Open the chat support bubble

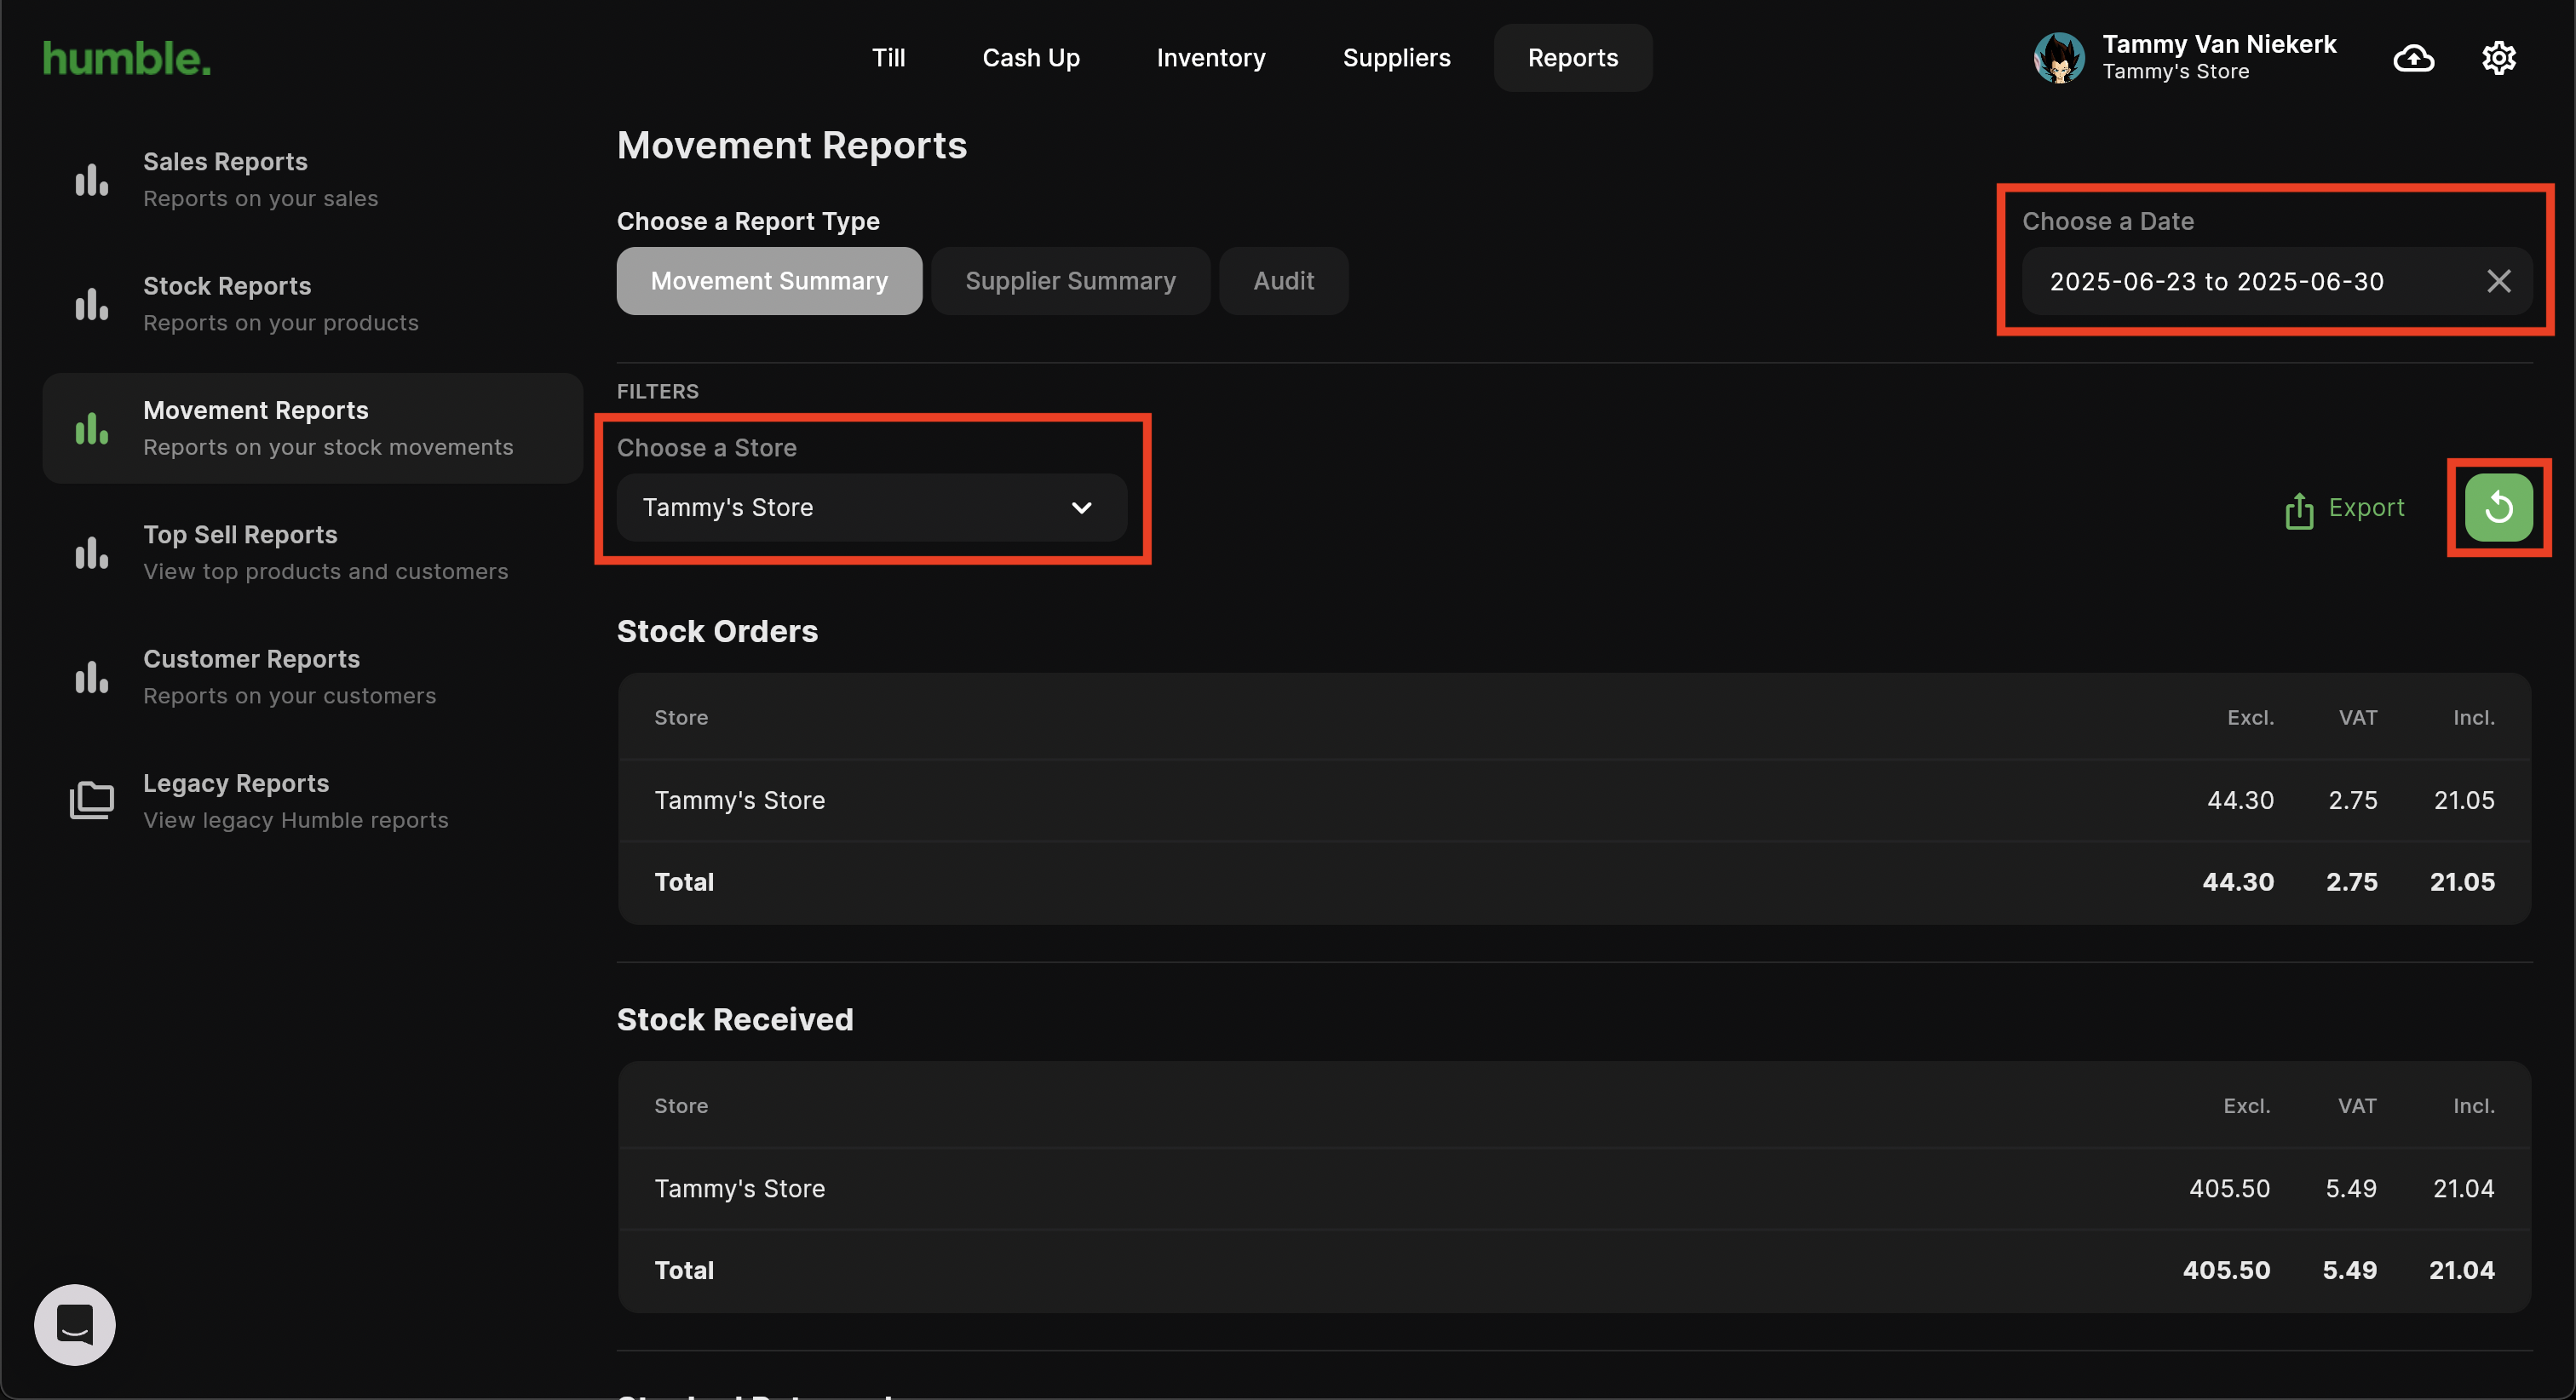pyautogui.click(x=75, y=1325)
